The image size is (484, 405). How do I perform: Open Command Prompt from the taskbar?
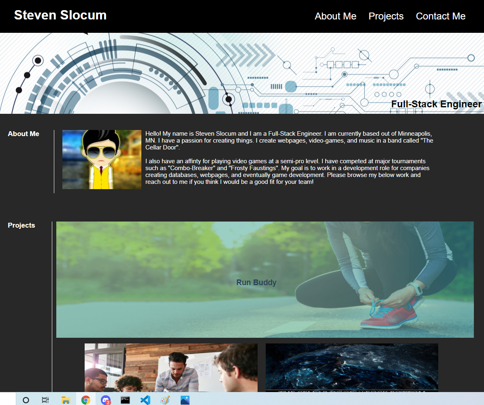125,400
